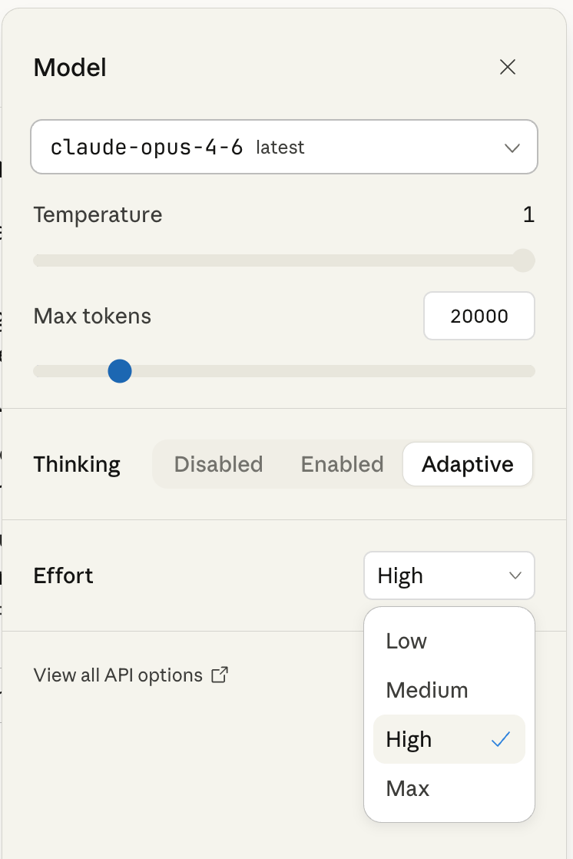The height and width of the screenshot is (859, 573).
Task: Enable thinking mode
Action: pyautogui.click(x=342, y=464)
